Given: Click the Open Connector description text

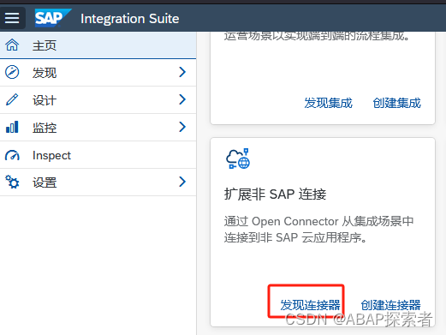Looking at the screenshot, I should pyautogui.click(x=318, y=230).
